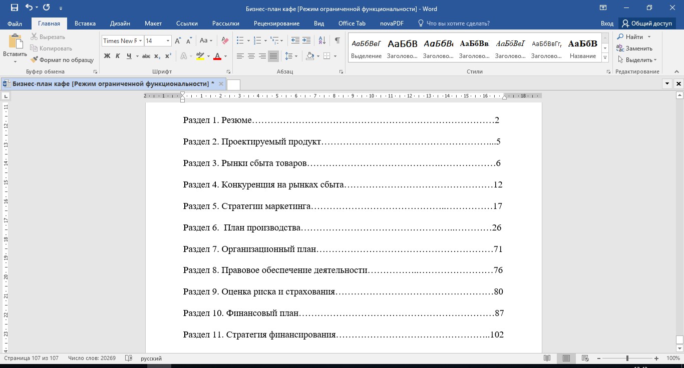Toggle italic formatting (К)

[x=118, y=56]
